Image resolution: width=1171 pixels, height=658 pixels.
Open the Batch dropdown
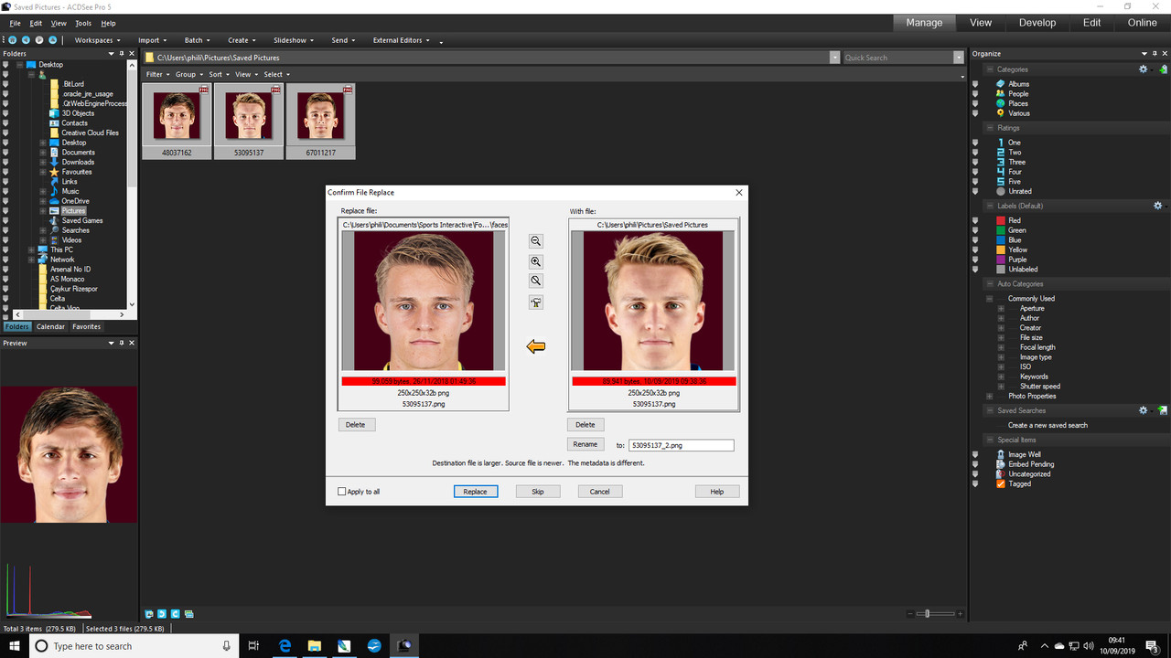pyautogui.click(x=197, y=40)
